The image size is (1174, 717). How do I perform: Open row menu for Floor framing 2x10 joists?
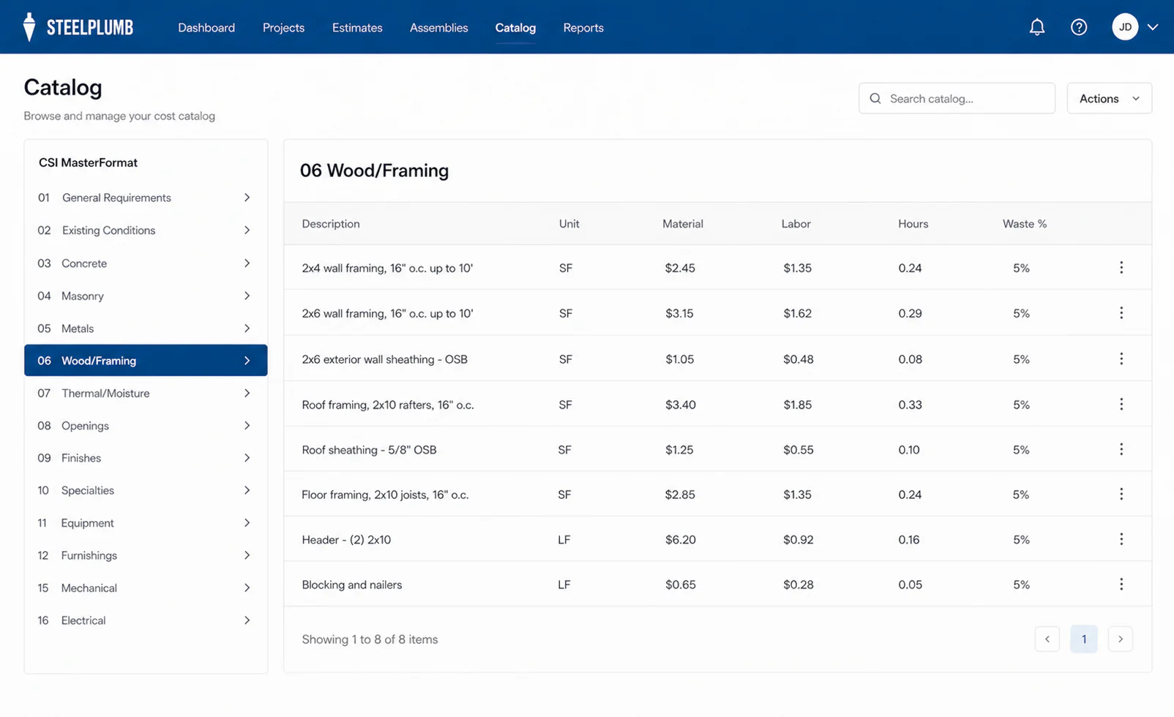click(1121, 494)
